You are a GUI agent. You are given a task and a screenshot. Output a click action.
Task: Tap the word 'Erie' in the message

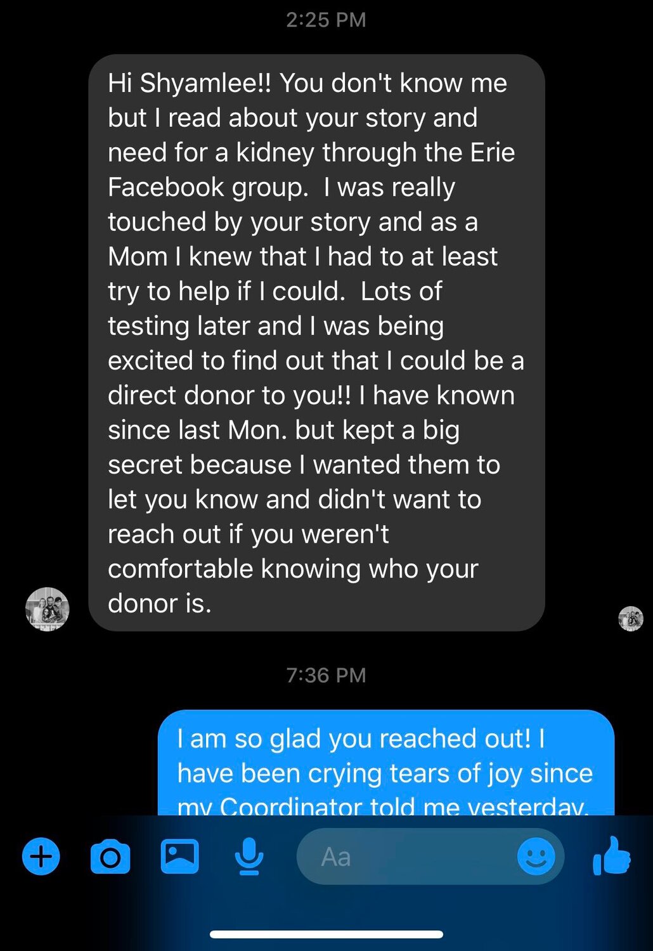[492, 152]
